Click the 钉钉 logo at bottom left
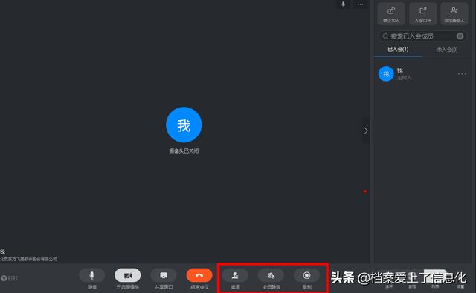Viewport: 476px width, 293px height. tap(9, 278)
